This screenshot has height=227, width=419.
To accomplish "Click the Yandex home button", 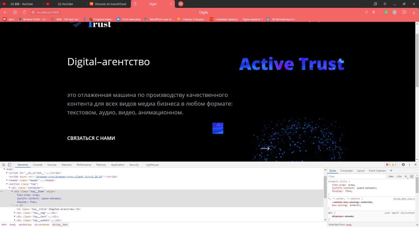I will pyautogui.click(x=15, y=12).
